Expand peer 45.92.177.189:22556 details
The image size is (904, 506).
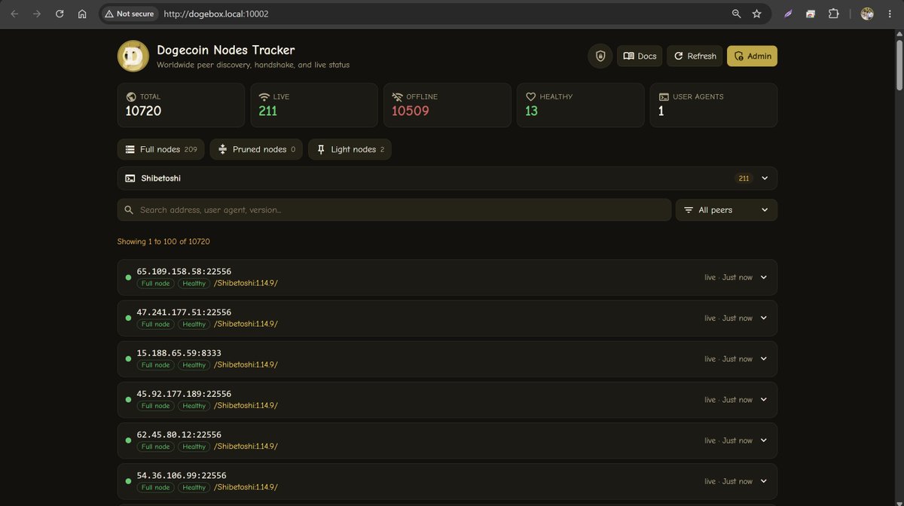763,399
